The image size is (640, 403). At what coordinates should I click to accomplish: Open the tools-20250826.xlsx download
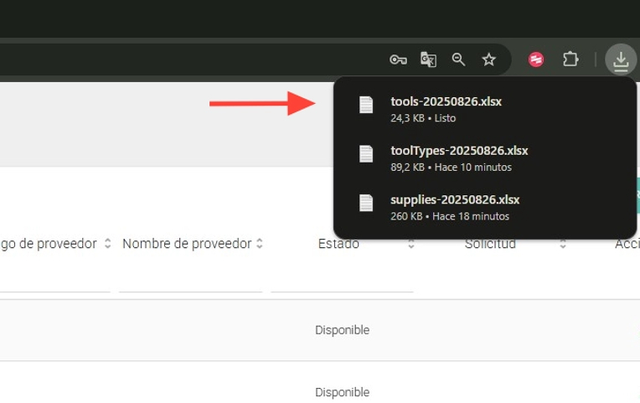(446, 102)
